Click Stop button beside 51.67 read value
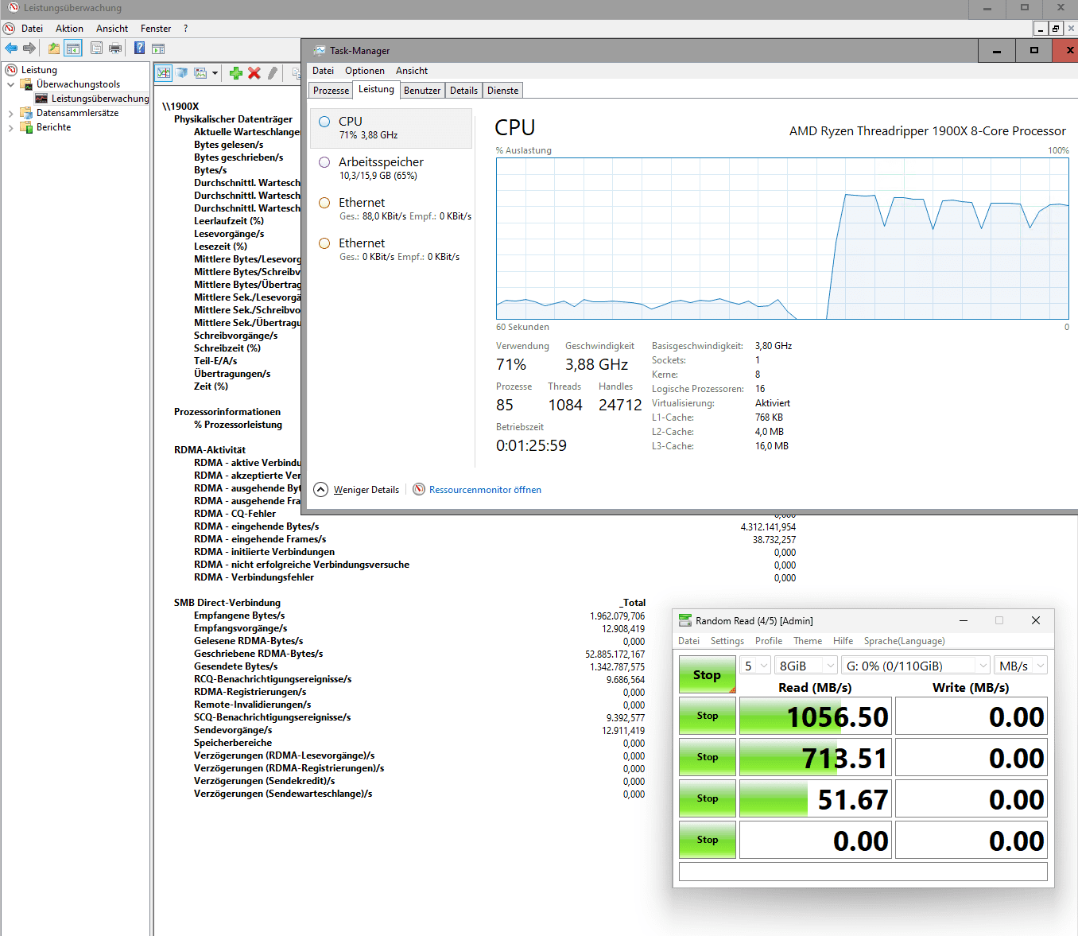This screenshot has width=1078, height=936. (x=708, y=798)
